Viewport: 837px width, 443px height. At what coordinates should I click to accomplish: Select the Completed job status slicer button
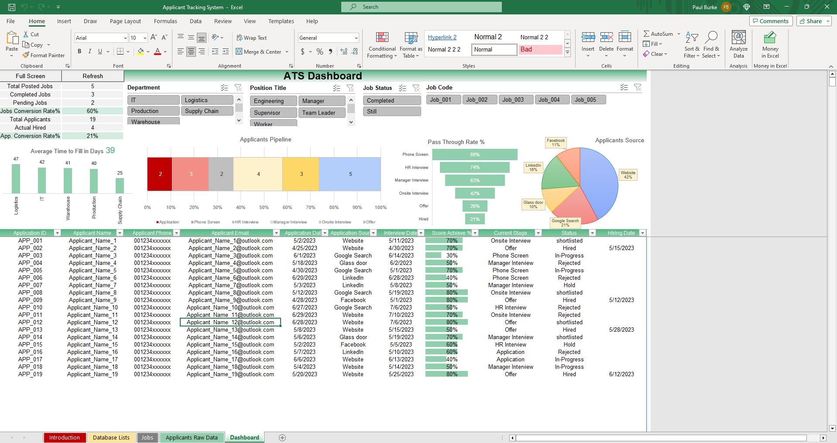click(x=391, y=100)
